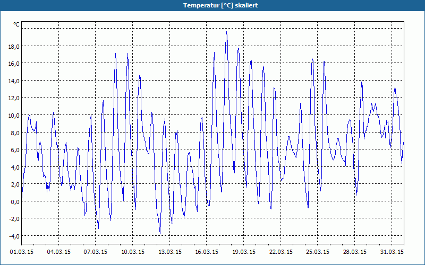Click the -2,0 y-axis label
This screenshot has width=425, height=265.
pyautogui.click(x=14, y=219)
